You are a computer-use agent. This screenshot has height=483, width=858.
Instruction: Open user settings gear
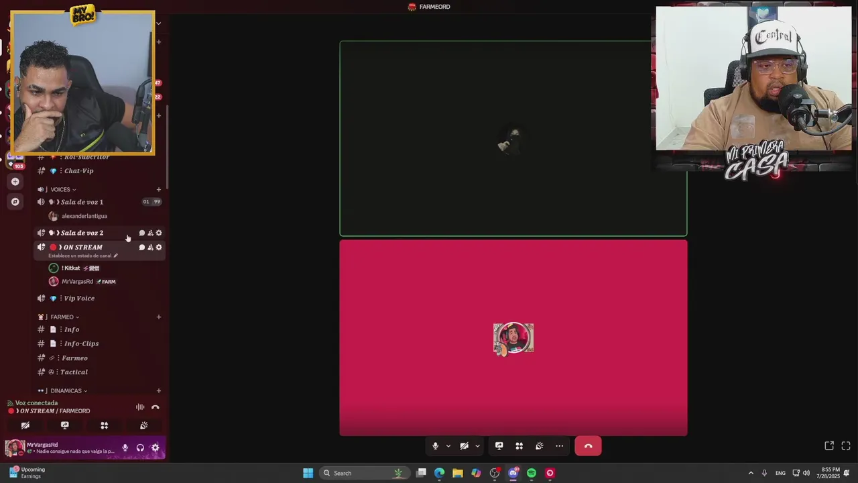click(x=156, y=448)
